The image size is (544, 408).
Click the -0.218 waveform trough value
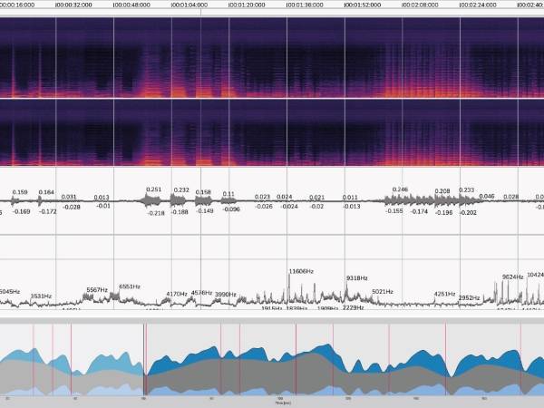point(156,213)
